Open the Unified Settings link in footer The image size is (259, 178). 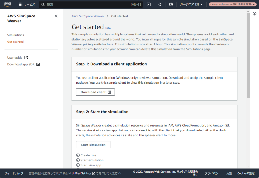click(x=82, y=173)
